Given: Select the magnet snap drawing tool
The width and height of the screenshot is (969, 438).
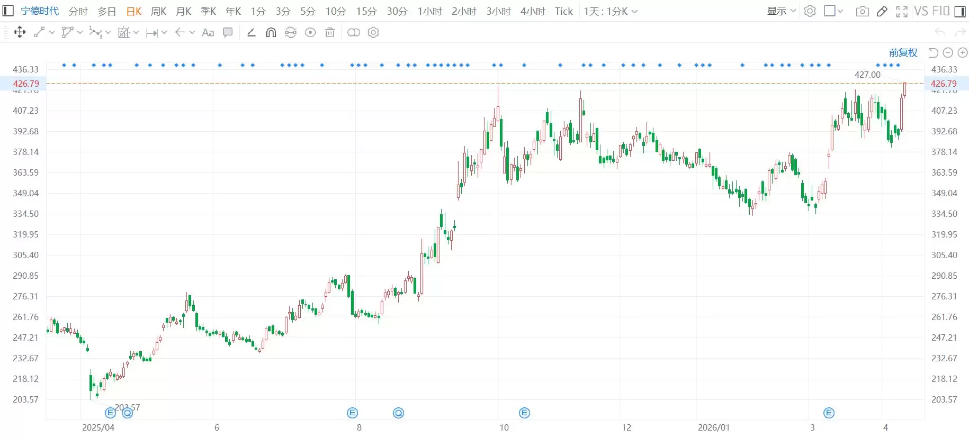Looking at the screenshot, I should [x=271, y=33].
